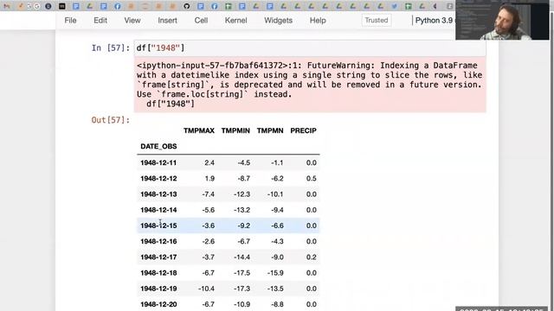Viewport: 554px width, 311px height.
Task: Click TMPMN value -10.1 for 1948-12-13
Action: point(275,194)
